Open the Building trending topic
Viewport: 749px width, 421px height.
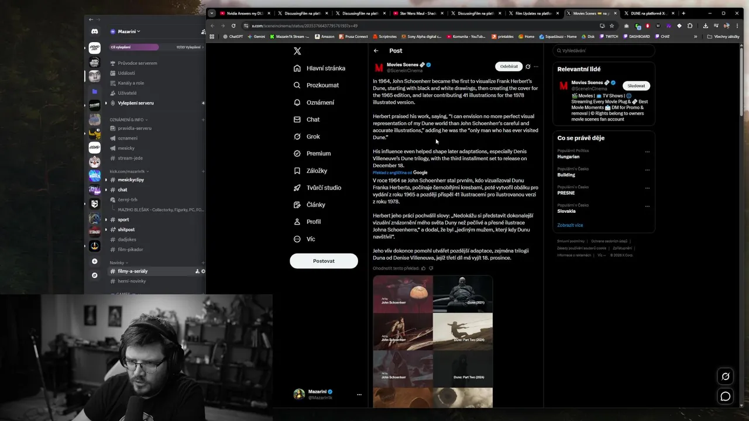pyautogui.click(x=566, y=175)
